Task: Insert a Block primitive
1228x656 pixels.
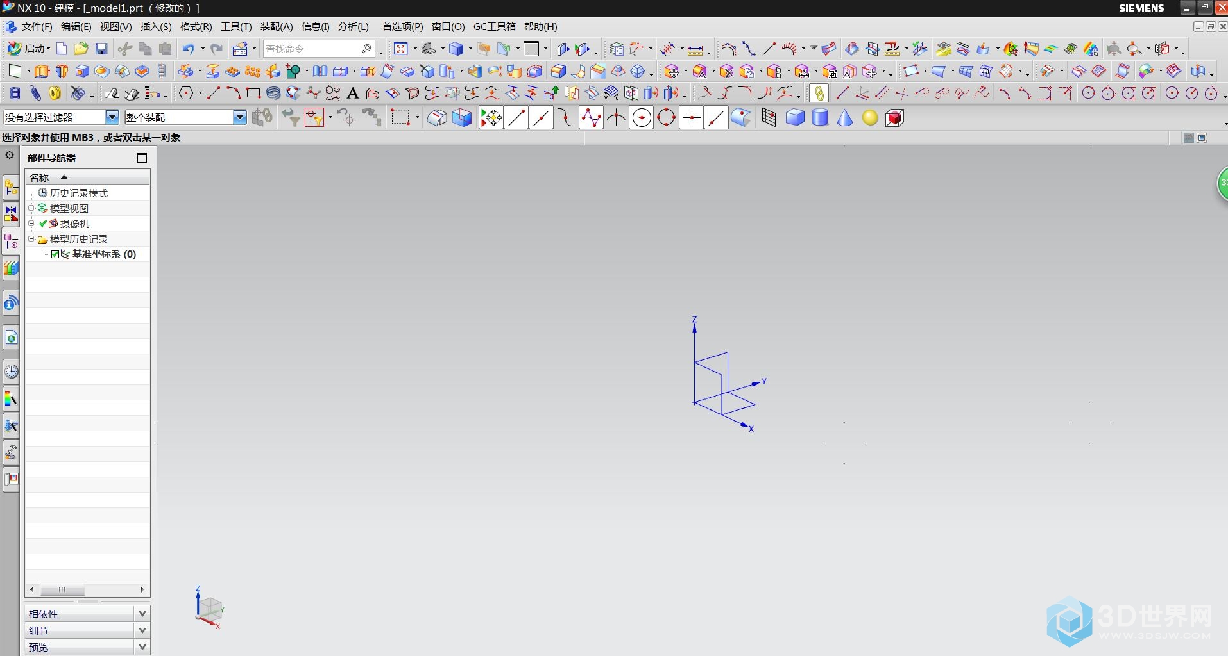Action: point(795,117)
